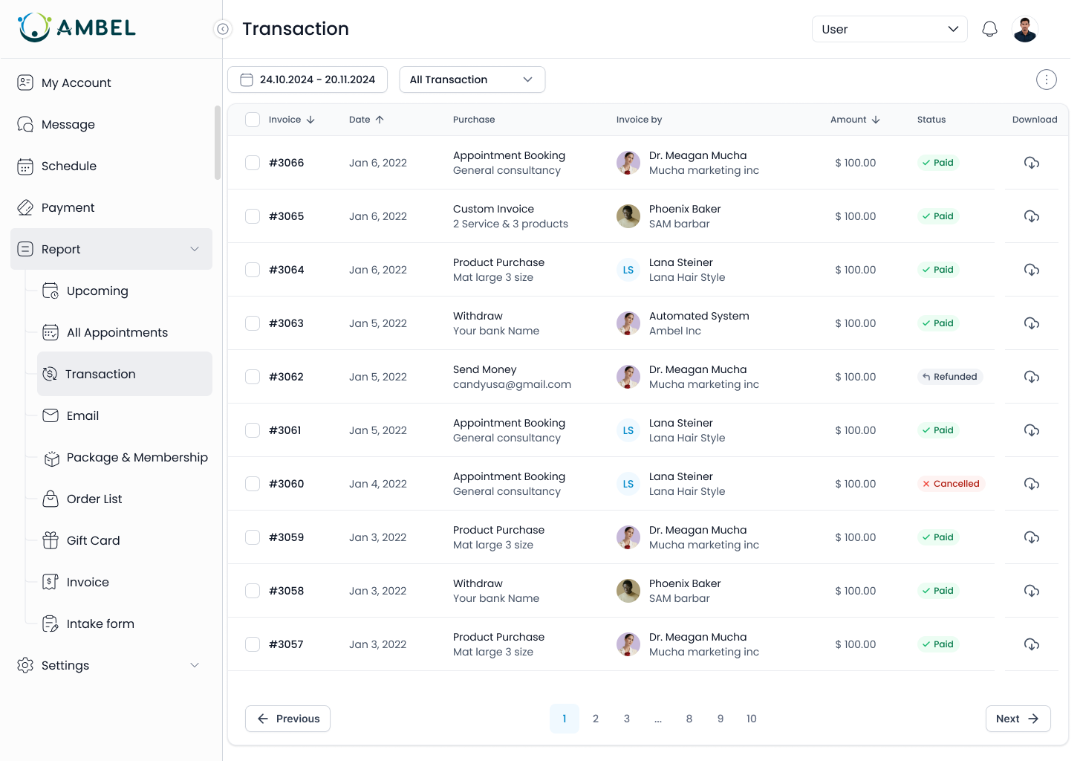
Task: Switch to the Order List section
Action: click(x=94, y=499)
